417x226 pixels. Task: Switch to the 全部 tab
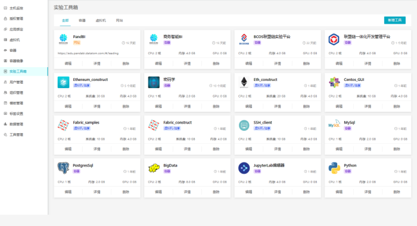pyautogui.click(x=65, y=20)
